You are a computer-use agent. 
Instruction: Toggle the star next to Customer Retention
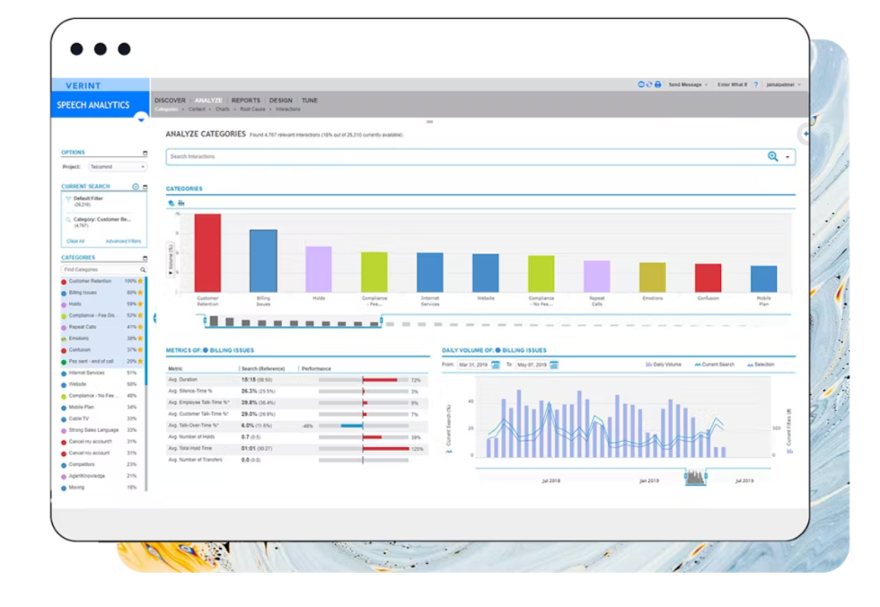pyautogui.click(x=141, y=281)
